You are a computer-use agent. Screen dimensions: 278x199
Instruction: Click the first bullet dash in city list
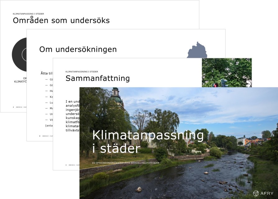[47, 79]
